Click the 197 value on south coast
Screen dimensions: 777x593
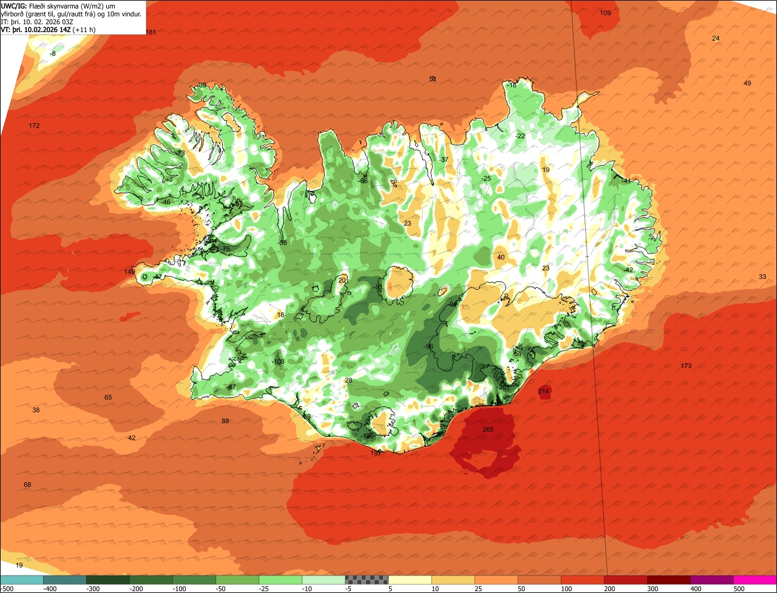tap(376, 453)
